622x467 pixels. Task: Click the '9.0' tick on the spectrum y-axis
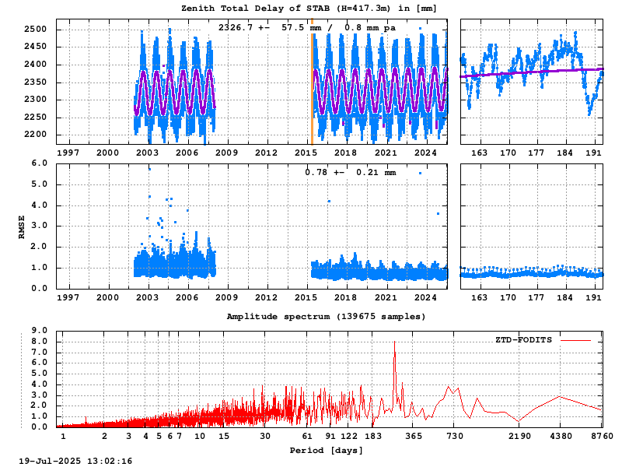pyautogui.click(x=39, y=330)
